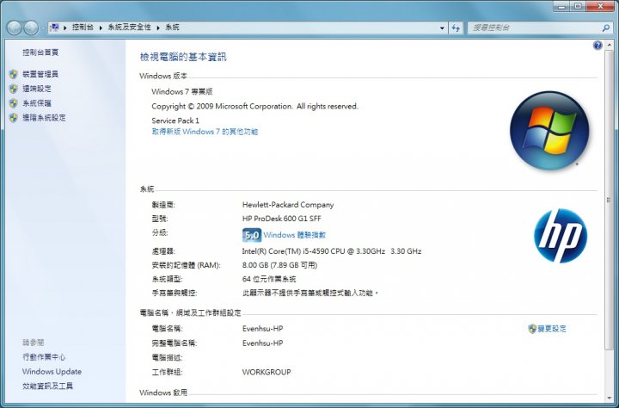The width and height of the screenshot is (619, 408).
Task: Click the HP ProDesk 600 G1 SFF value
Action: point(281,219)
